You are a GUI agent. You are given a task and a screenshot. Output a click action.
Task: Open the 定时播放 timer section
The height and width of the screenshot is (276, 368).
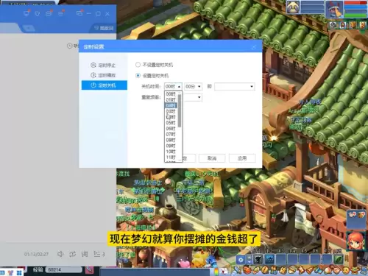pos(103,75)
